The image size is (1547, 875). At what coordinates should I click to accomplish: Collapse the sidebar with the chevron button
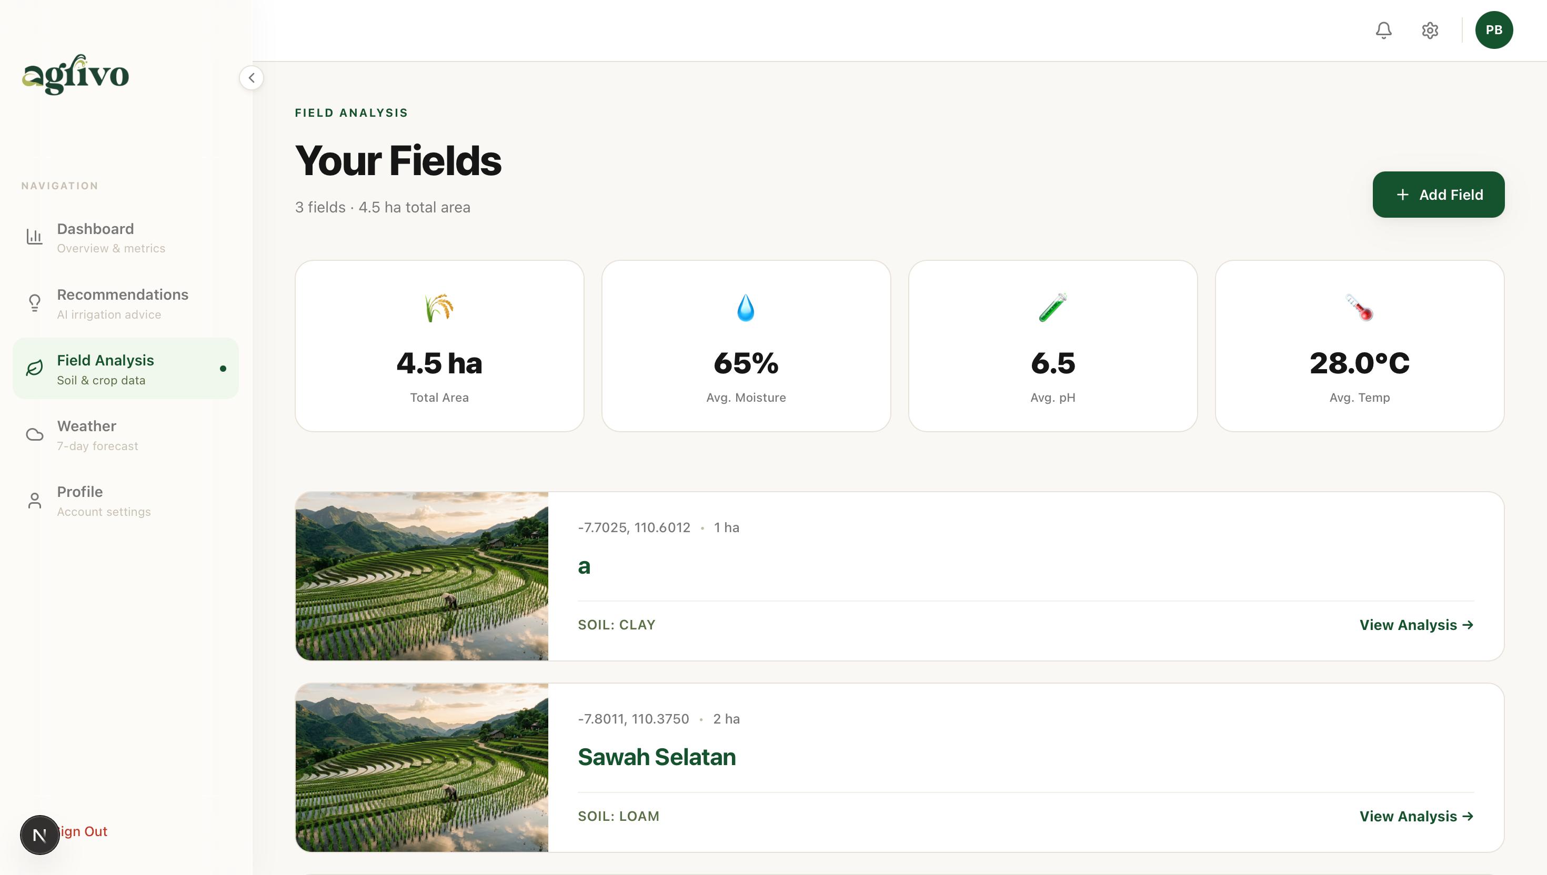coord(252,77)
